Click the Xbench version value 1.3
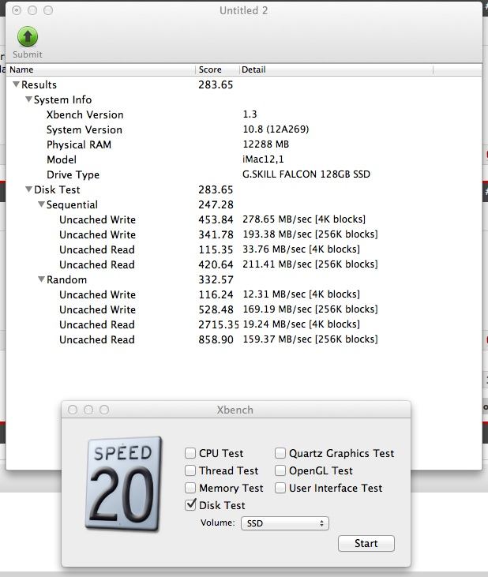The width and height of the screenshot is (488, 577). click(250, 114)
